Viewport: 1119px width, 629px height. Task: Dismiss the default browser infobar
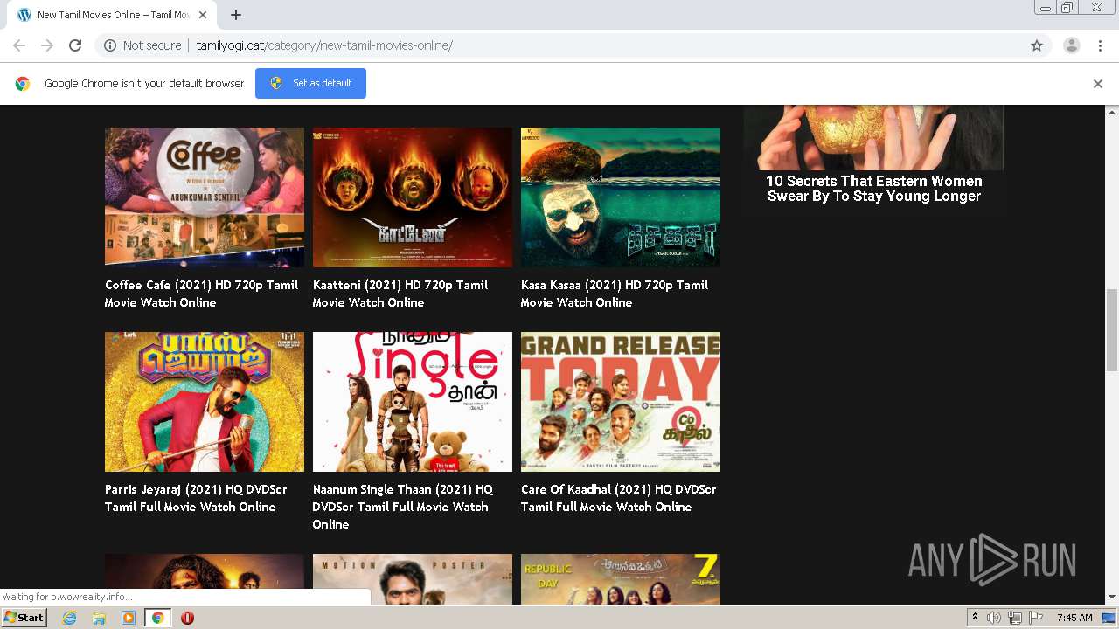pyautogui.click(x=1098, y=84)
